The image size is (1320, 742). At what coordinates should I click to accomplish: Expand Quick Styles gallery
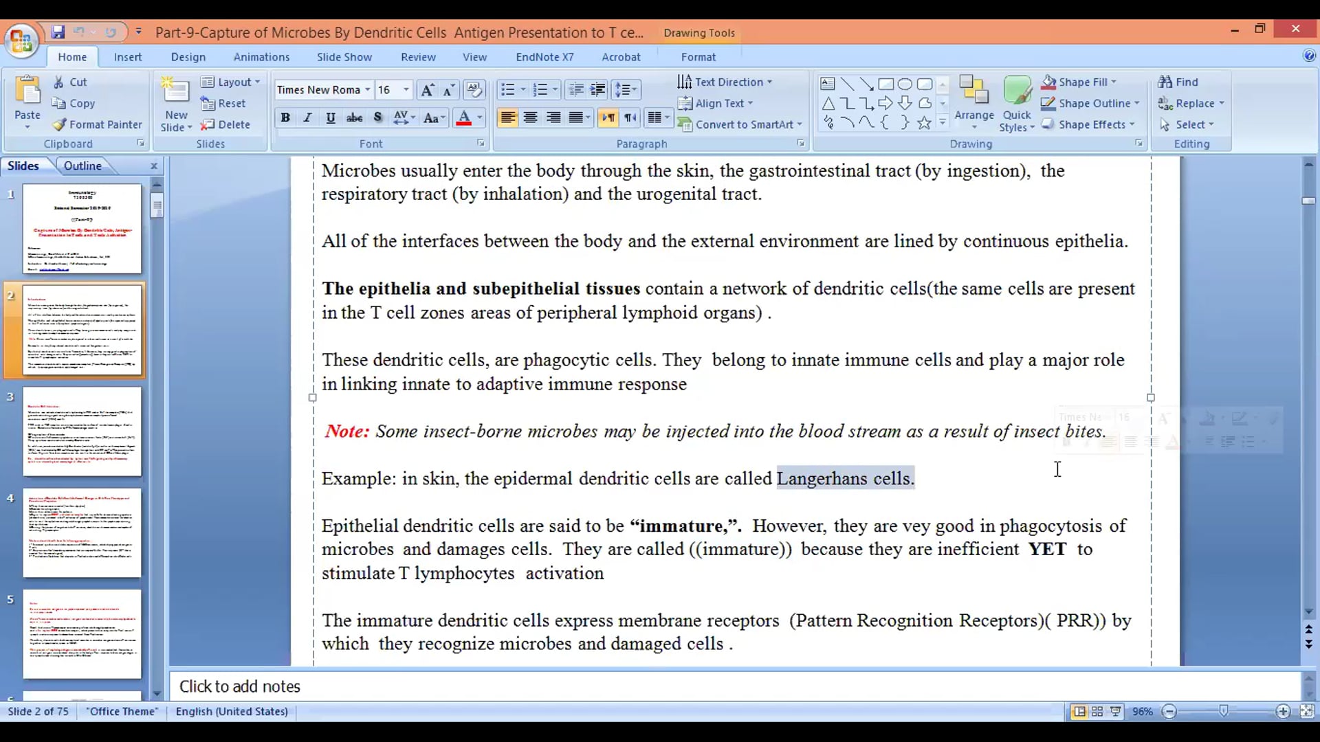pyautogui.click(x=1017, y=103)
